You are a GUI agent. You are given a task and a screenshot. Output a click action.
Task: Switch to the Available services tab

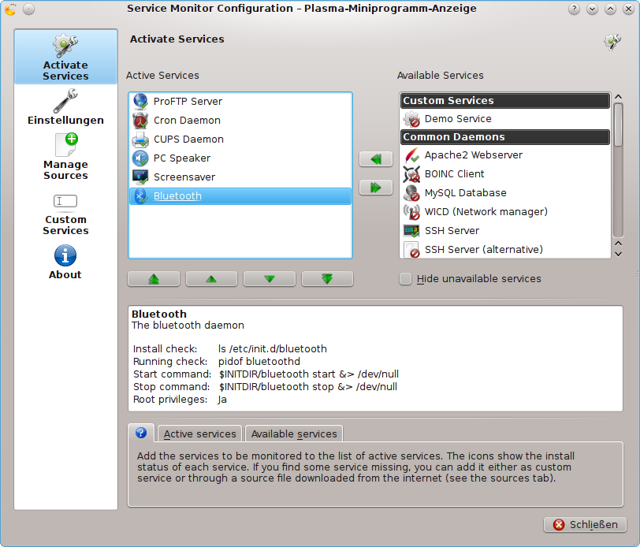(x=293, y=434)
